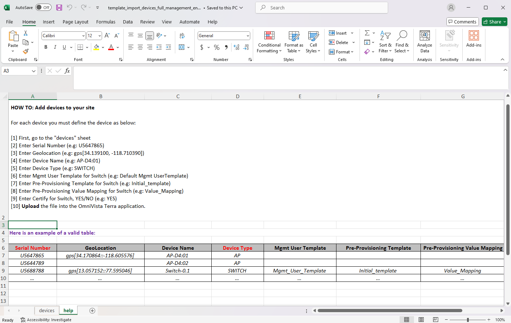Open the Page Layout ribbon tab
The image size is (511, 323).
click(75, 22)
